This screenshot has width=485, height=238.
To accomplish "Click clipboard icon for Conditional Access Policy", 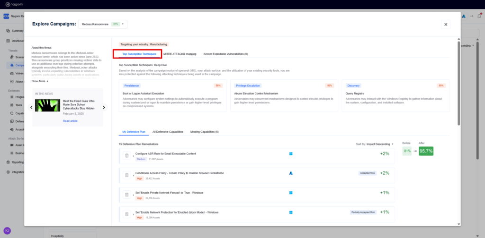I will click(x=127, y=175).
